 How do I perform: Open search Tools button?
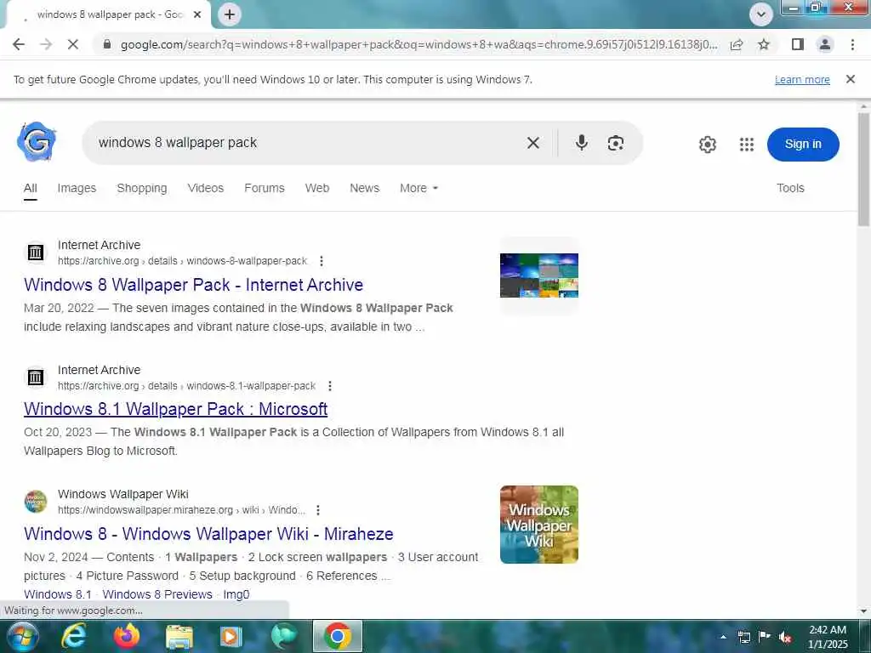(790, 189)
